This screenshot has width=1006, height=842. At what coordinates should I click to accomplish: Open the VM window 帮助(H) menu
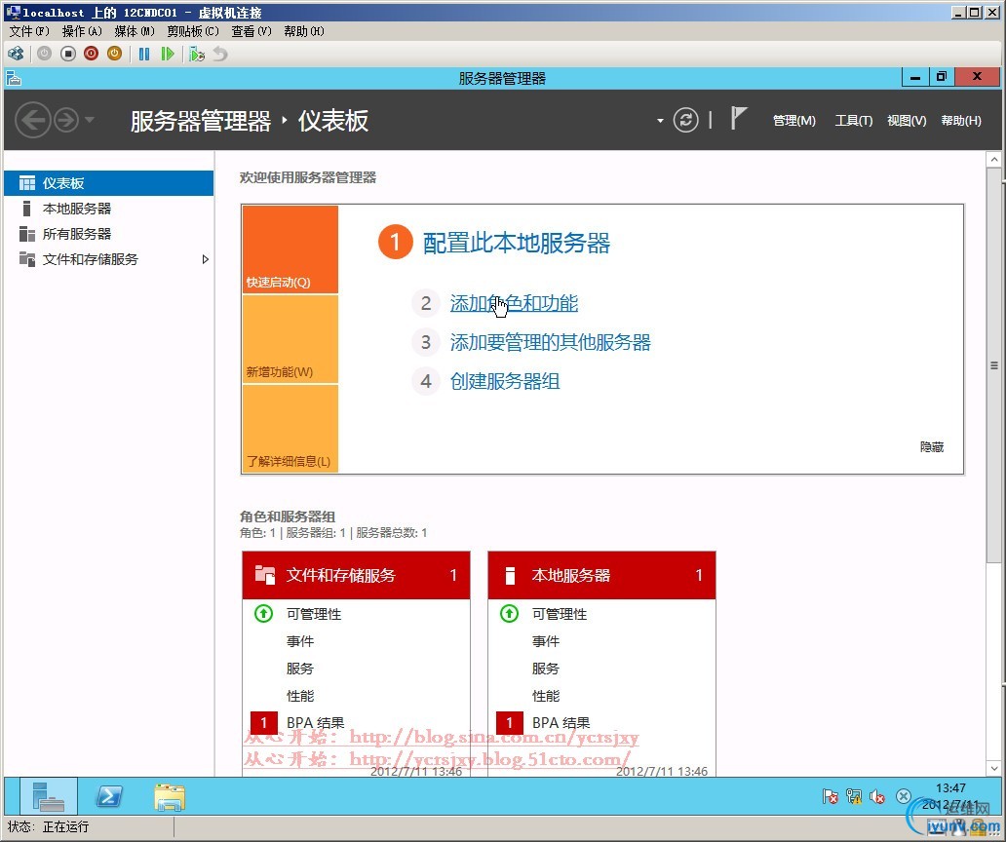pos(303,31)
